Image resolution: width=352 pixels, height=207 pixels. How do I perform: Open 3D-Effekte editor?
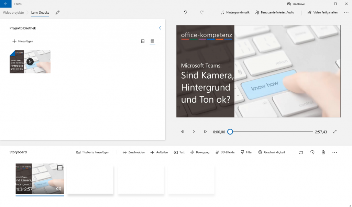(225, 152)
